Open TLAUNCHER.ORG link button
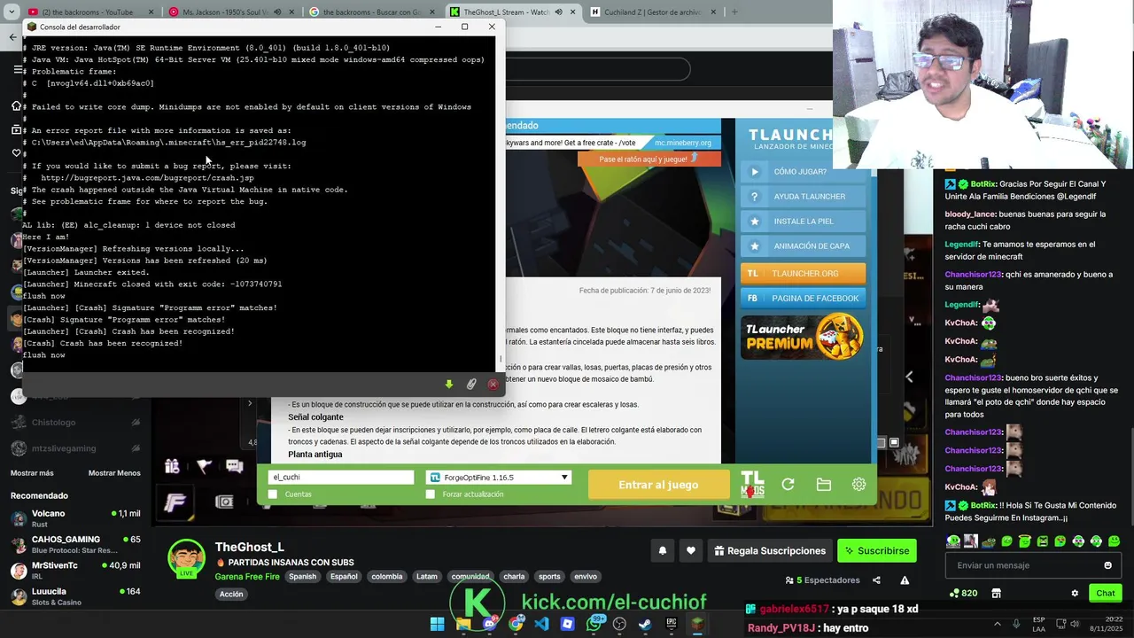 (803, 274)
